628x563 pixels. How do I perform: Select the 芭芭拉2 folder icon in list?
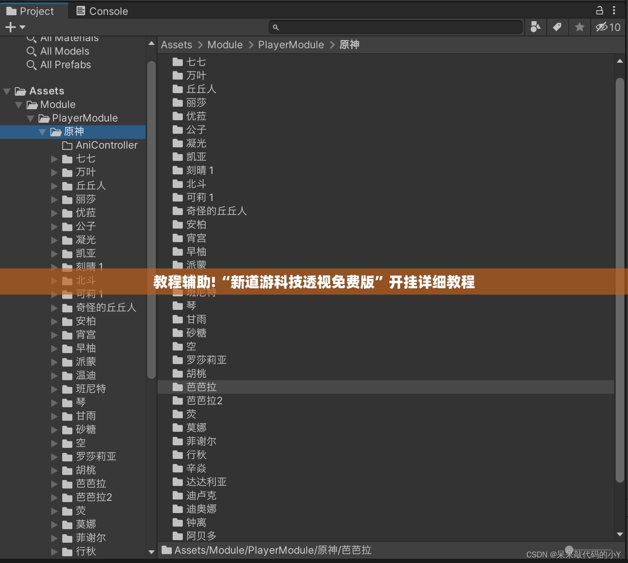[178, 401]
